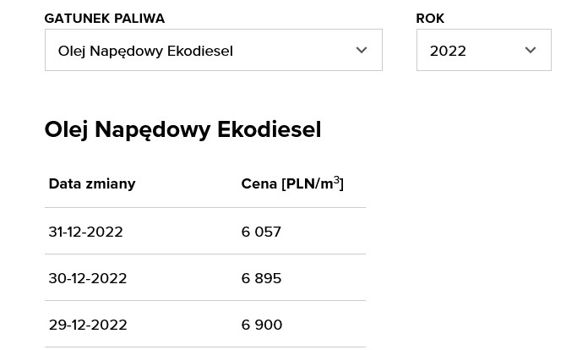
Task: Click the selected value 2022 text
Action: (448, 51)
